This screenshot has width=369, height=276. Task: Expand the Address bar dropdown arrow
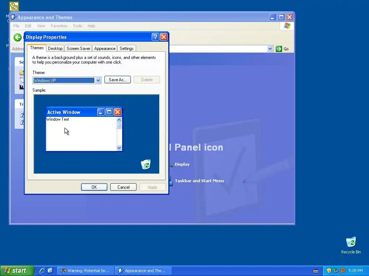click(270, 49)
